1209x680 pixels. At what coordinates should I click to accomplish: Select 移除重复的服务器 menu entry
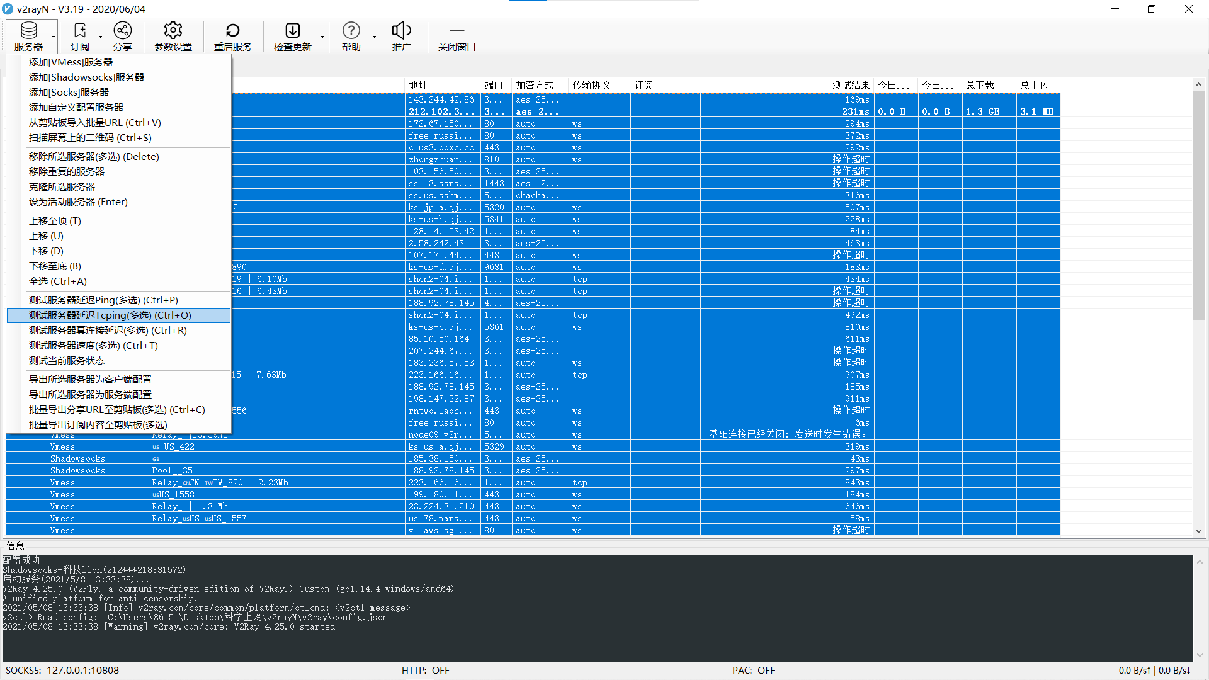pos(118,171)
